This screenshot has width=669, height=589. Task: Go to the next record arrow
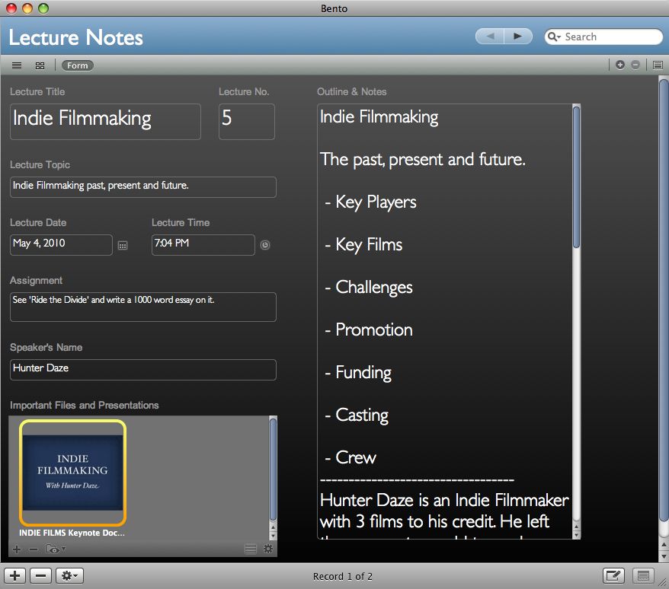(518, 37)
